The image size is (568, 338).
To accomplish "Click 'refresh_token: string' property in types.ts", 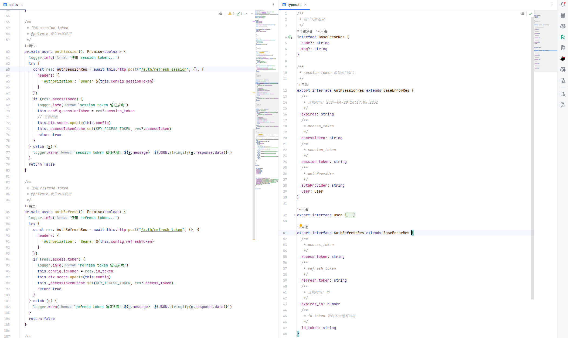I will pos(324,280).
